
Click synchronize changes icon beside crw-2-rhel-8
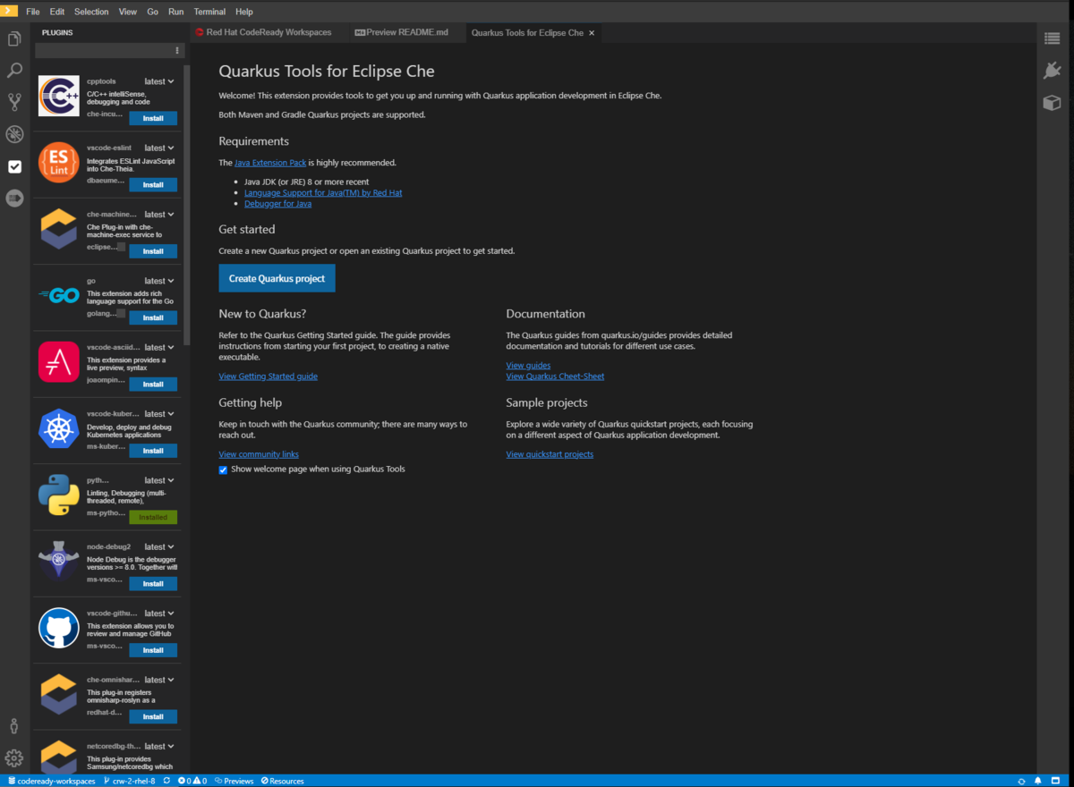click(166, 781)
